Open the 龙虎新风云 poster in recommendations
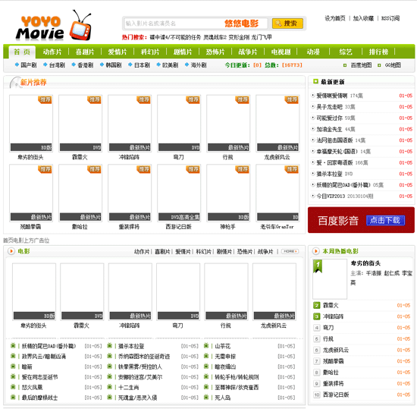The height and width of the screenshot is (409, 417). click(x=277, y=123)
